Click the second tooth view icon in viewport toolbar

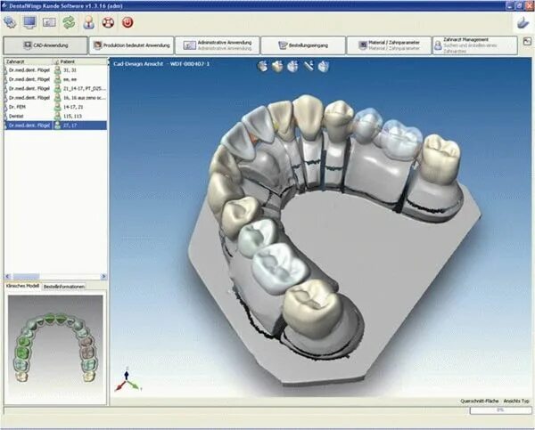tap(277, 66)
